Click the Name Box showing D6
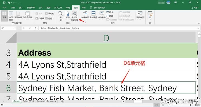This screenshot has width=201, height=107. point(7,28)
